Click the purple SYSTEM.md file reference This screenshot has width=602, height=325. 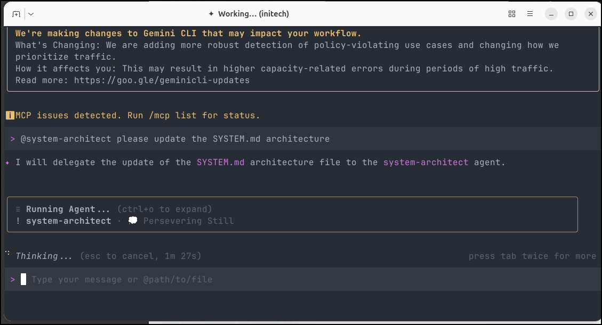(220, 162)
